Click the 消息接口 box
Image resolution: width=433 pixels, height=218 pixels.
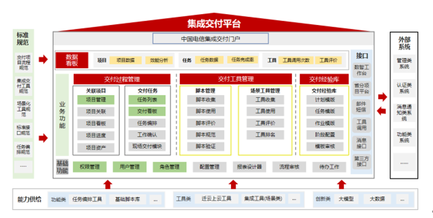362,143
